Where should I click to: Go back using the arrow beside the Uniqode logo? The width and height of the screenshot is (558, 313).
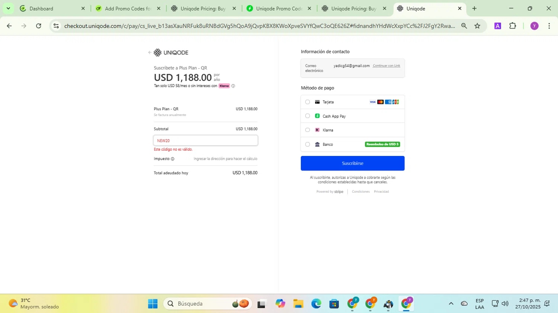(150, 53)
